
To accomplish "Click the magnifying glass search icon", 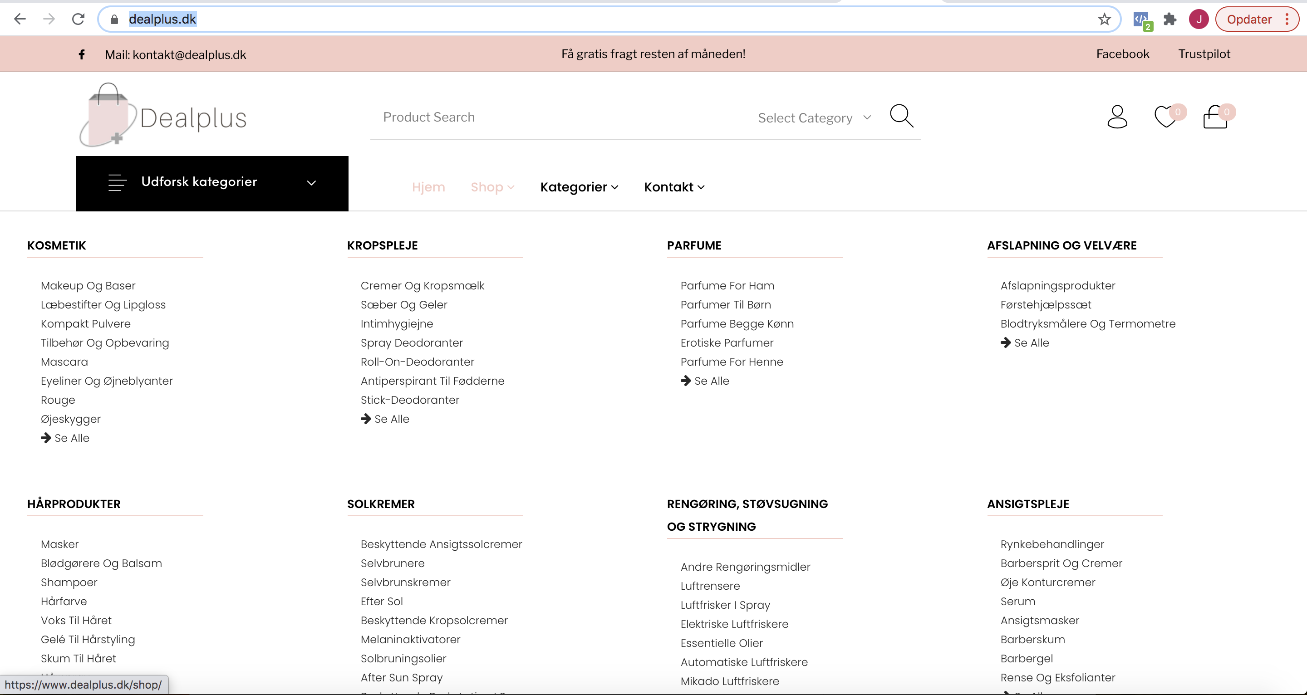I will (902, 116).
